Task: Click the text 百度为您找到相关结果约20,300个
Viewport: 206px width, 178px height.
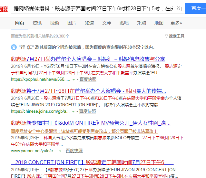Action: point(40,36)
